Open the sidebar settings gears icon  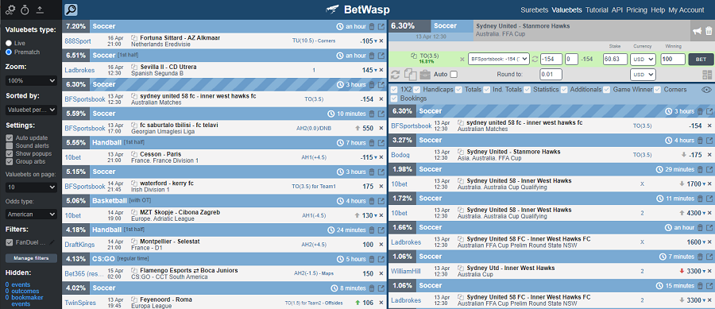(10, 10)
